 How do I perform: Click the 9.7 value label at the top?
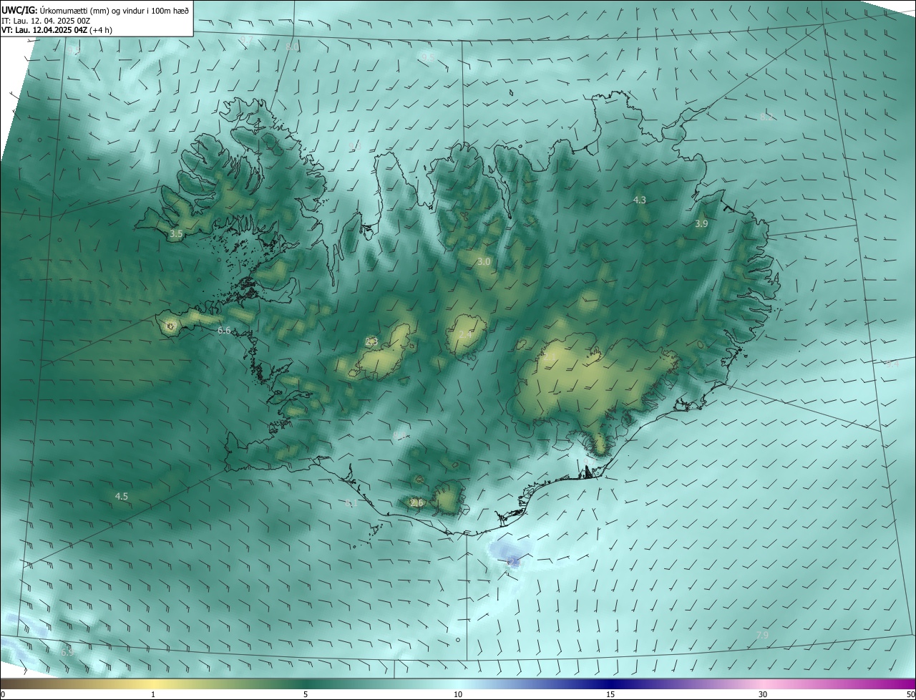[246, 39]
